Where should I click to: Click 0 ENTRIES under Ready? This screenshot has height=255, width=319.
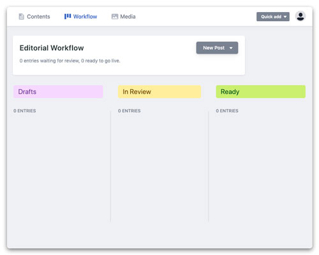tap(227, 111)
